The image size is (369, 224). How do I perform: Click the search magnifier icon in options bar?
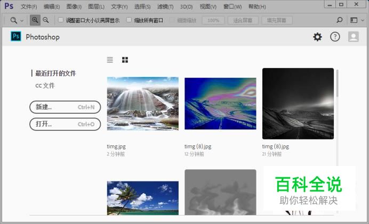pos(339,20)
